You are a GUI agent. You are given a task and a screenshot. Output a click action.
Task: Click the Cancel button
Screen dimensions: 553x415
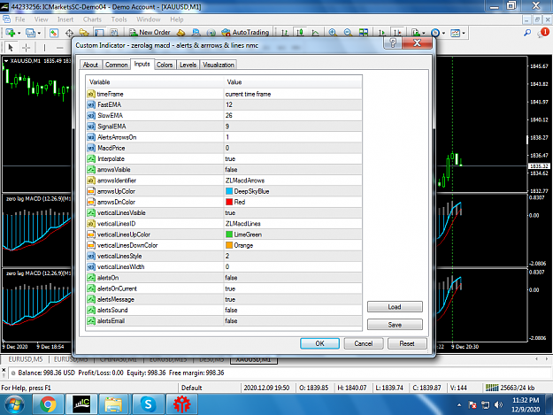point(364,343)
